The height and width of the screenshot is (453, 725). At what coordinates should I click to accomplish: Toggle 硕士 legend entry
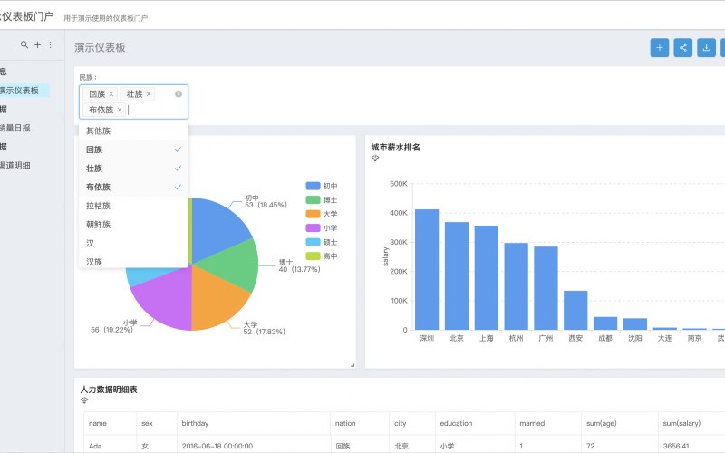click(x=322, y=242)
